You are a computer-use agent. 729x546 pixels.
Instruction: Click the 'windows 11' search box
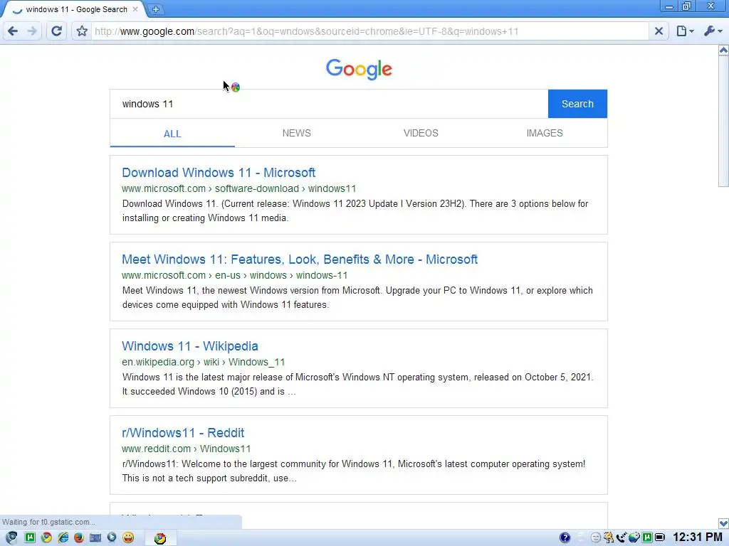pyautogui.click(x=329, y=104)
